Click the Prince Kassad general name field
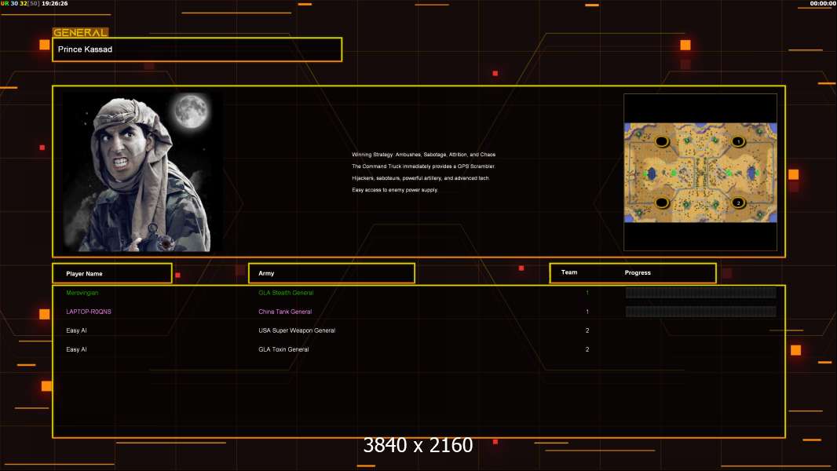This screenshot has height=471, width=837. 197,49
